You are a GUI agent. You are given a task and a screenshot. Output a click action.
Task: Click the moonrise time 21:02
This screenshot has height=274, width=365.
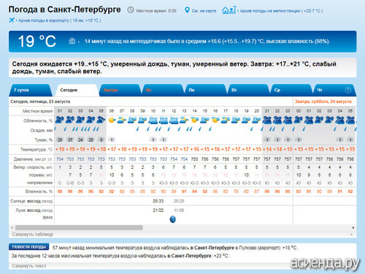coord(158,210)
